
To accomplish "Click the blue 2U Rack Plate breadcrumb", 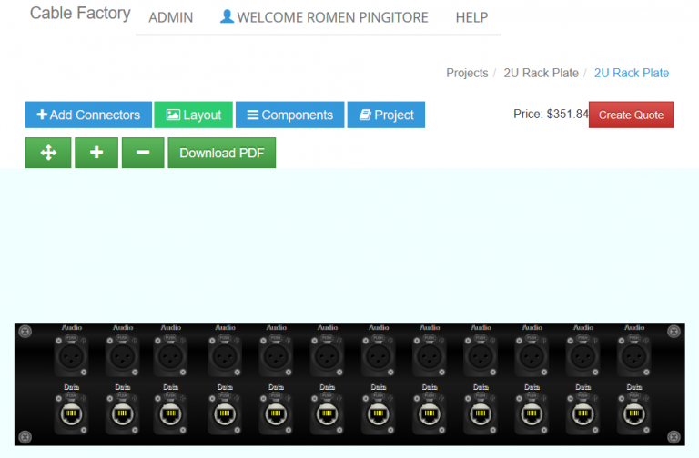I will [x=632, y=73].
